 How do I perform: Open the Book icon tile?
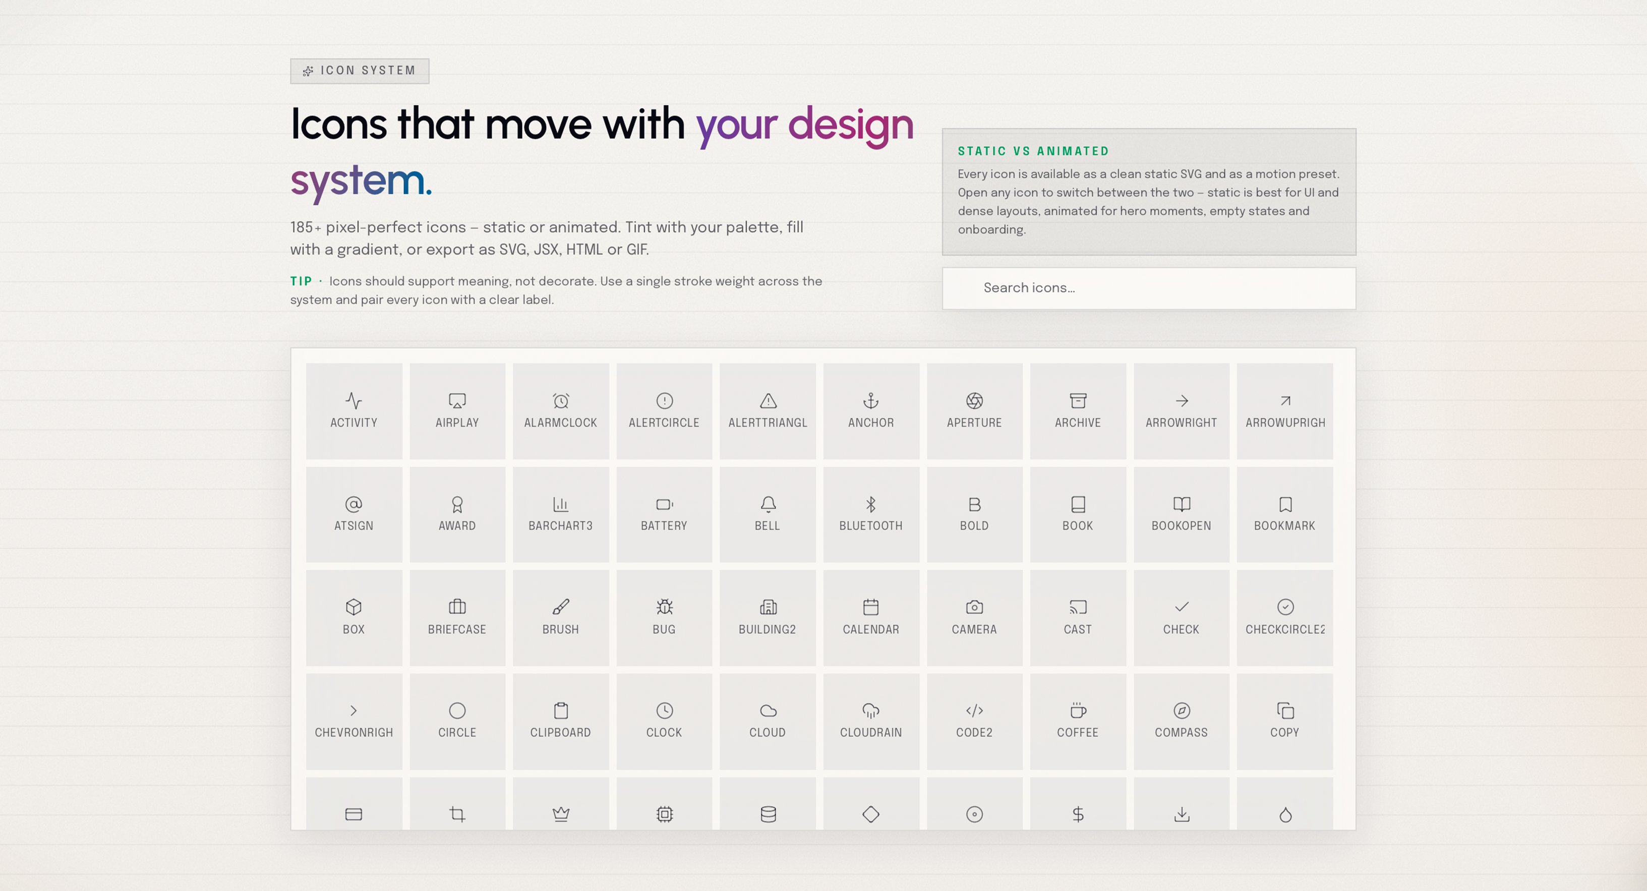pyautogui.click(x=1078, y=514)
